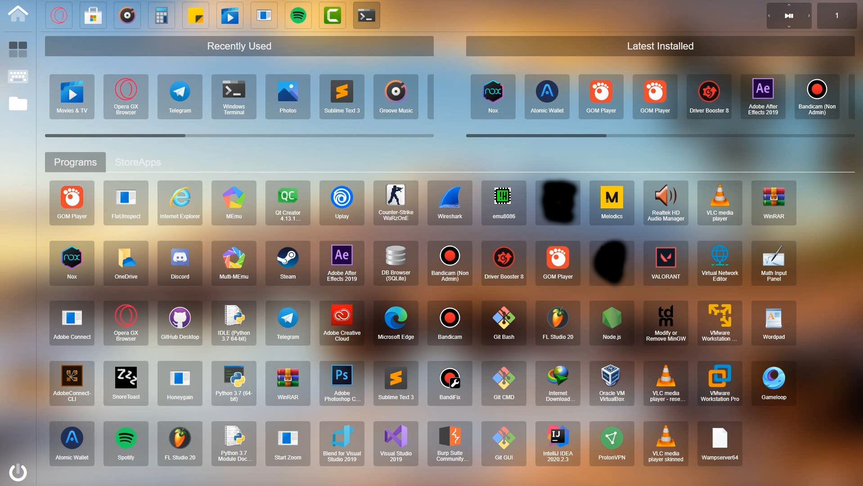Open DB Browser (SQLite)
The height and width of the screenshot is (486, 863).
tap(396, 263)
